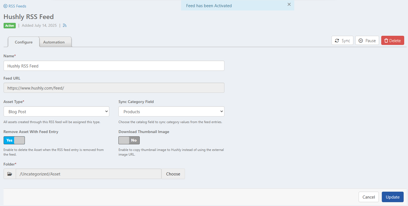Click Update to save the feed
This screenshot has width=408, height=206.
pos(393,197)
